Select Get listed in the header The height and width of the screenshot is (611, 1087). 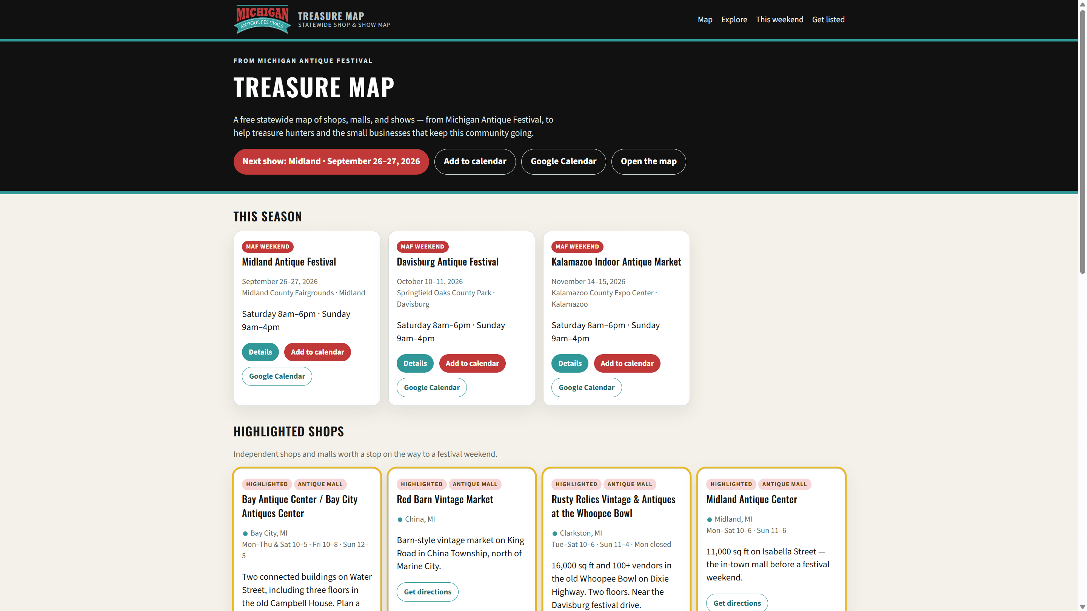pos(828,19)
